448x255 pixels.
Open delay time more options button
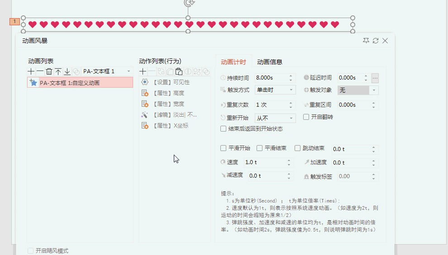375,78
